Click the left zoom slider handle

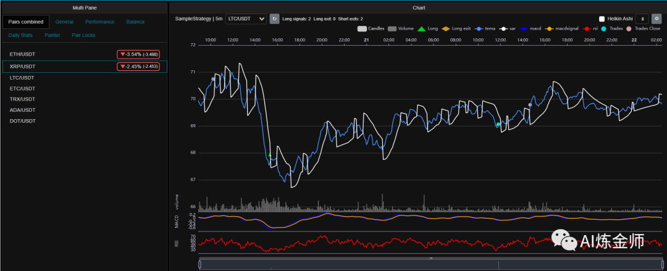click(x=200, y=264)
